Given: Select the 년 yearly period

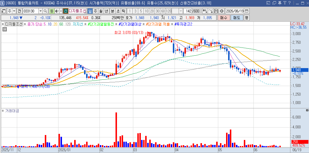Looking at the screenshot, I should click(106, 11).
